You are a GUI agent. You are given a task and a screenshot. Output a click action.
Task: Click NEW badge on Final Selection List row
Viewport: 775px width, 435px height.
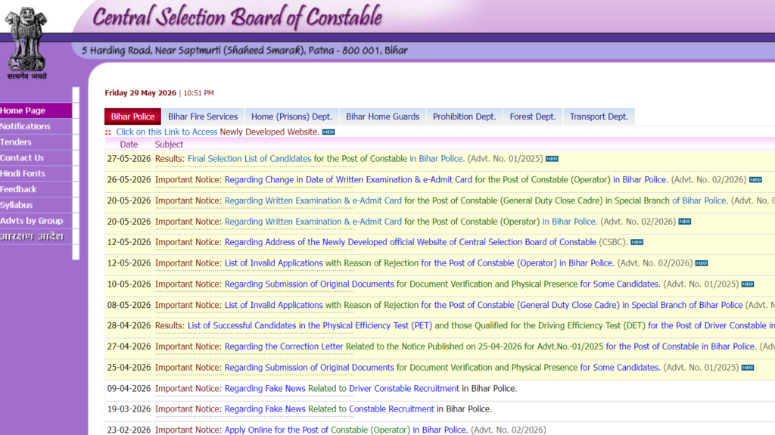(552, 159)
